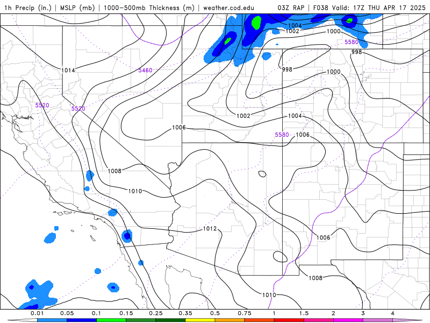Viewport: 430px width, 323px height.
Task: Click the 0.15 legend tick label
Action: click(126, 313)
